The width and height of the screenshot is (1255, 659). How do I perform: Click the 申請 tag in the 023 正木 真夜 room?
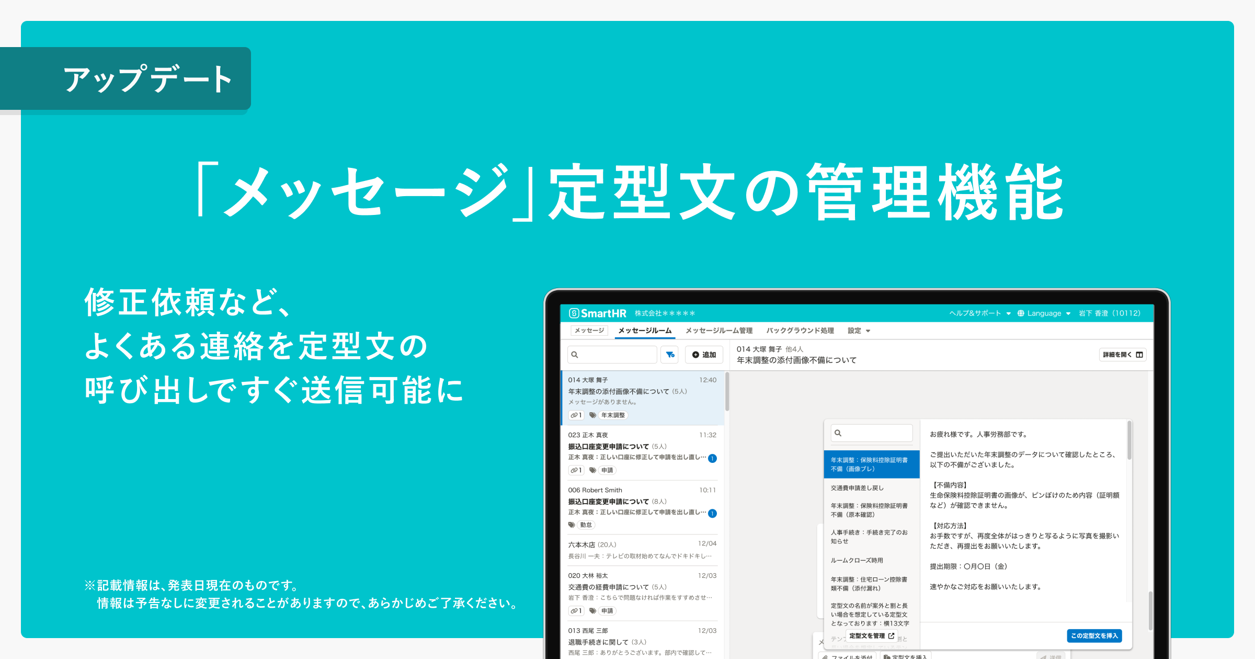pos(607,470)
